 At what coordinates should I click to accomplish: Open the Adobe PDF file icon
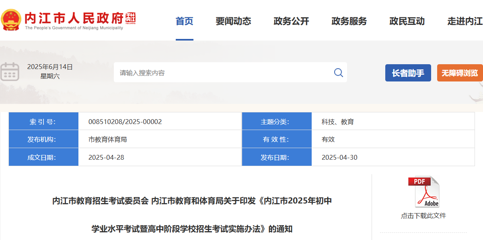tap(423, 192)
